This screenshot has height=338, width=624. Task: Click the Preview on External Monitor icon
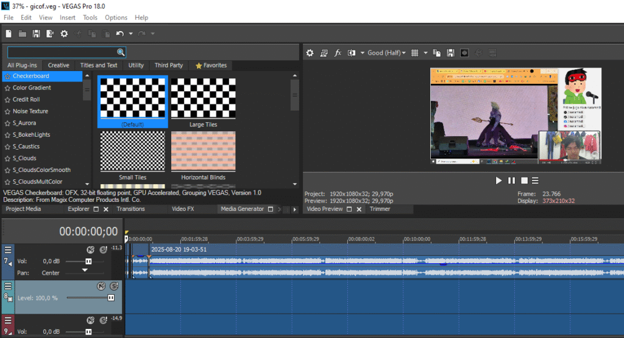click(x=324, y=53)
